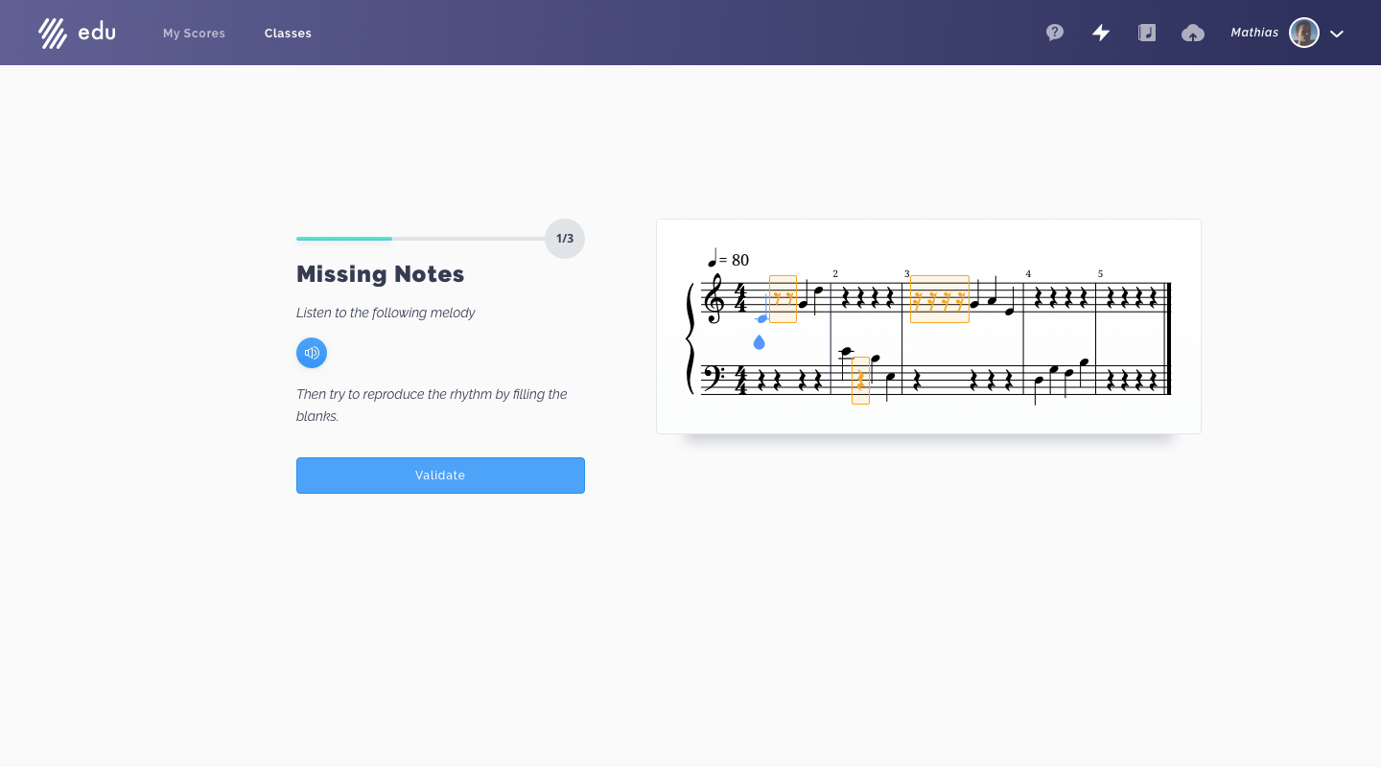Open the help question mark icon

1055,33
